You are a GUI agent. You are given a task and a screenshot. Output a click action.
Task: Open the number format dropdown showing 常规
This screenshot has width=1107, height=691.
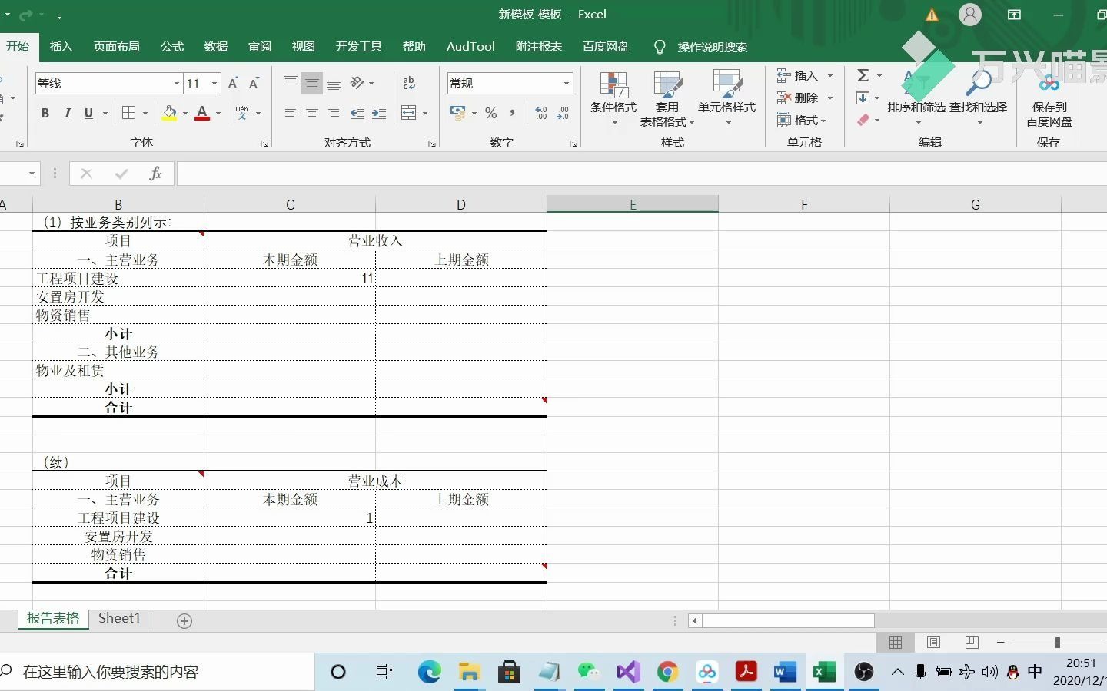coord(567,83)
